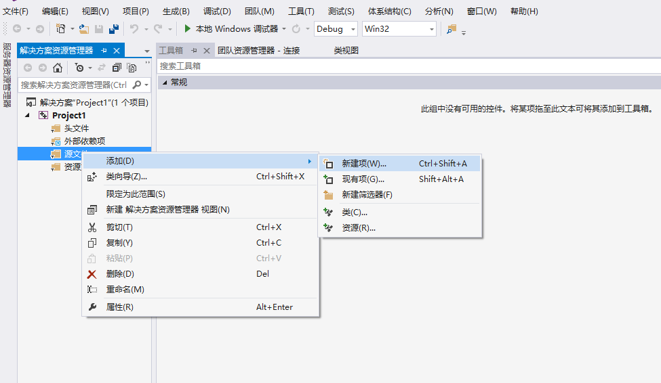Click the Navigate Forward toolbar arrow
Screen dimensions: 661x383
[39, 28]
